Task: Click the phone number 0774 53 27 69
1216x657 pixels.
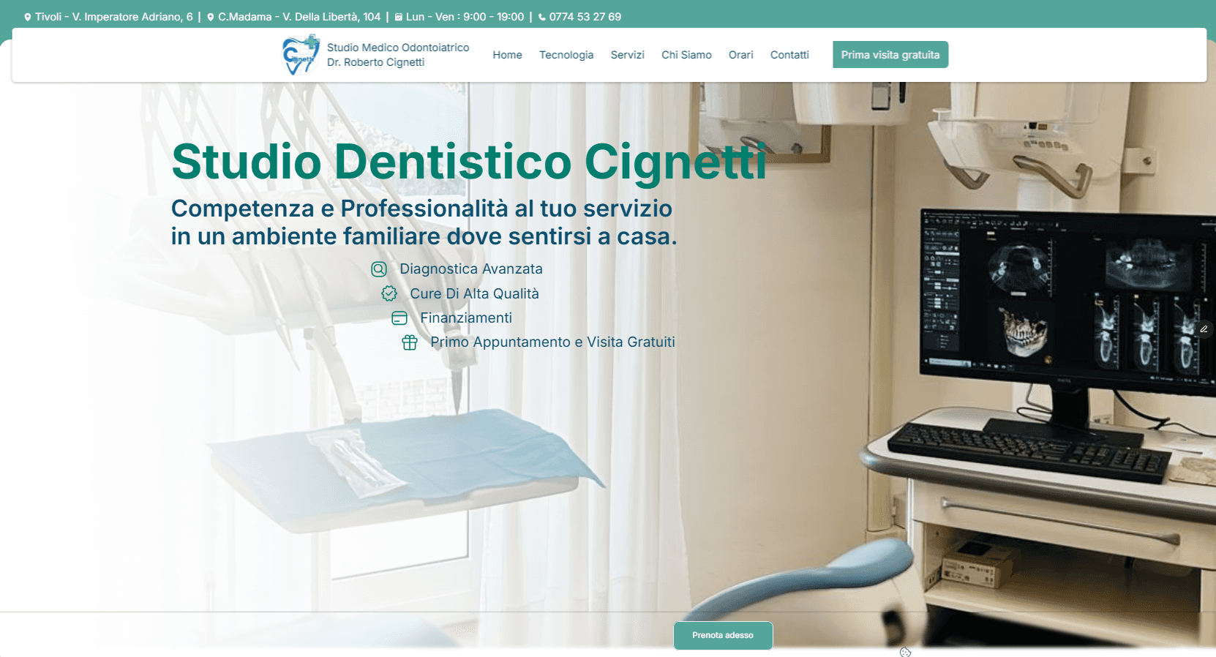Action: click(585, 17)
